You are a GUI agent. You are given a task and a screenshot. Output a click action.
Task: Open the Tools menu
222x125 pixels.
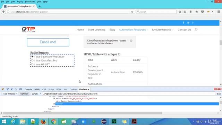coord(39,2)
